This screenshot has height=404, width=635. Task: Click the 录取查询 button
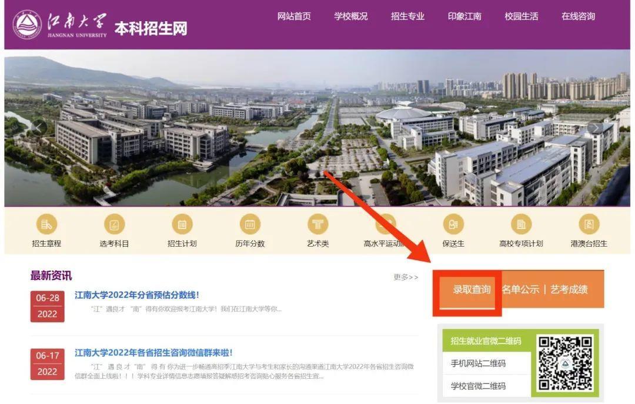(472, 289)
